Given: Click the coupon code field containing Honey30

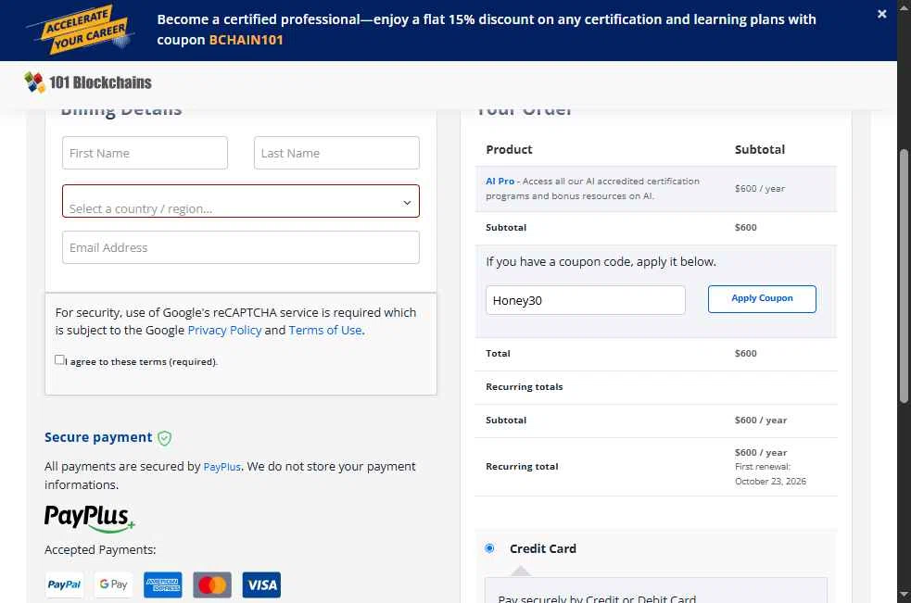Looking at the screenshot, I should (585, 300).
